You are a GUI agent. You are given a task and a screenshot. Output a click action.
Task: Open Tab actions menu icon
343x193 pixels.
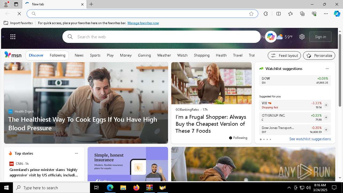click(16, 4)
